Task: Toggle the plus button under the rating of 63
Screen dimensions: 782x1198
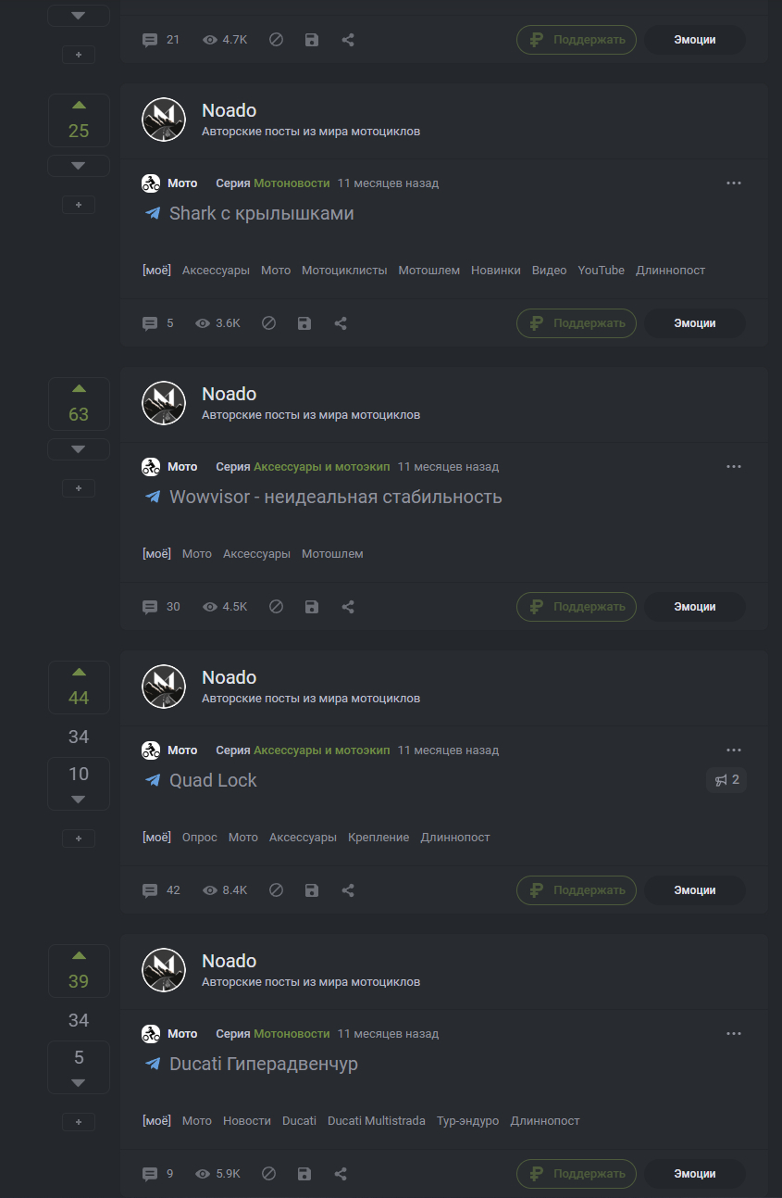Action: [x=79, y=488]
